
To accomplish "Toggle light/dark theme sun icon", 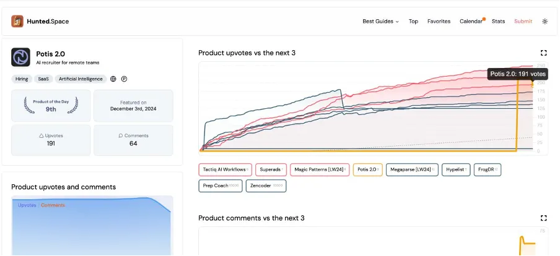I will pyautogui.click(x=545, y=22).
